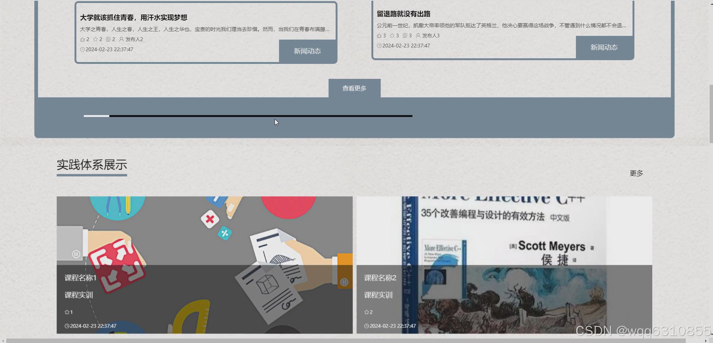713x343 pixels.
Task: Click the 课程名称2 title text
Action: click(x=380, y=278)
